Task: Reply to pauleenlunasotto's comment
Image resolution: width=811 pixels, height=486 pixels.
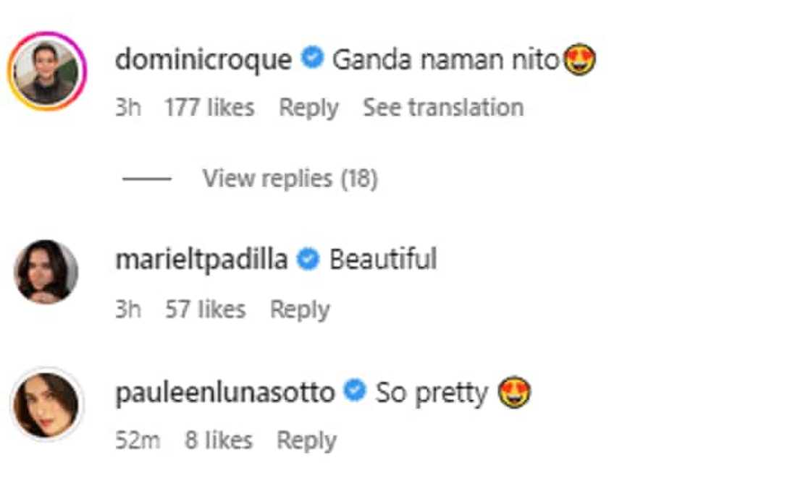Action: [x=306, y=440]
